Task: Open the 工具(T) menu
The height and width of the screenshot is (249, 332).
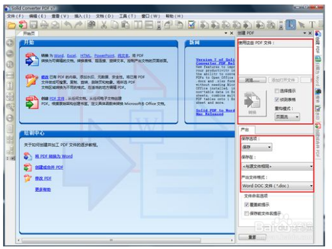Action: coord(127,16)
